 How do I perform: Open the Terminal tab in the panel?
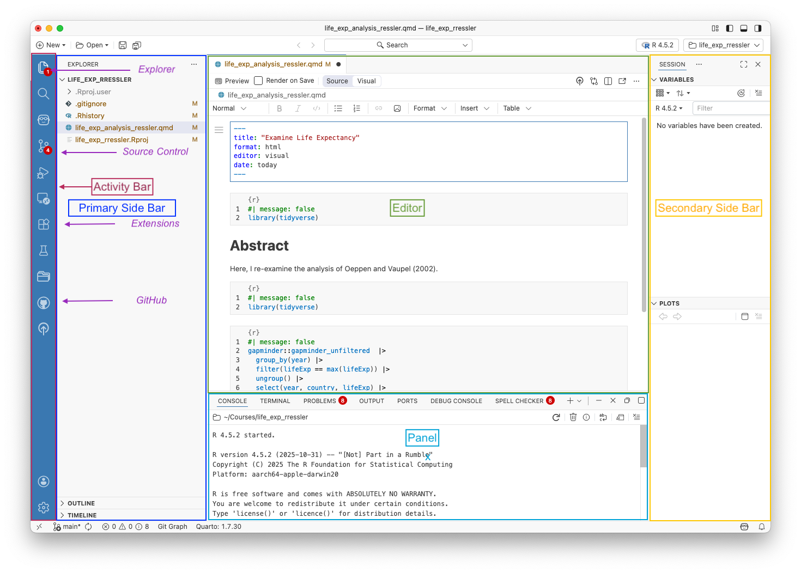[275, 400]
